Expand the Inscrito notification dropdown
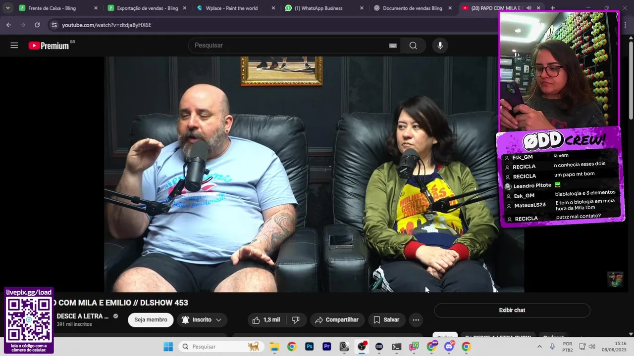Viewport: 634px width, 356px height. click(202, 320)
